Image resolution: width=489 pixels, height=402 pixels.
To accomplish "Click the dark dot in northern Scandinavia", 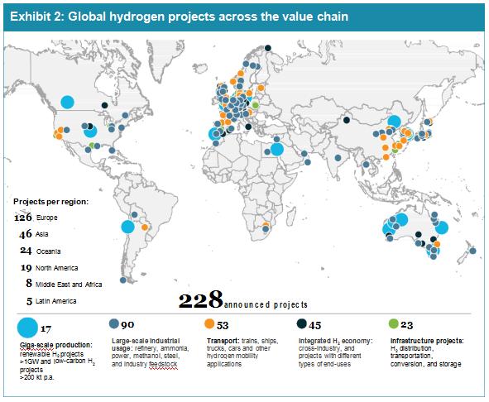I will [267, 48].
